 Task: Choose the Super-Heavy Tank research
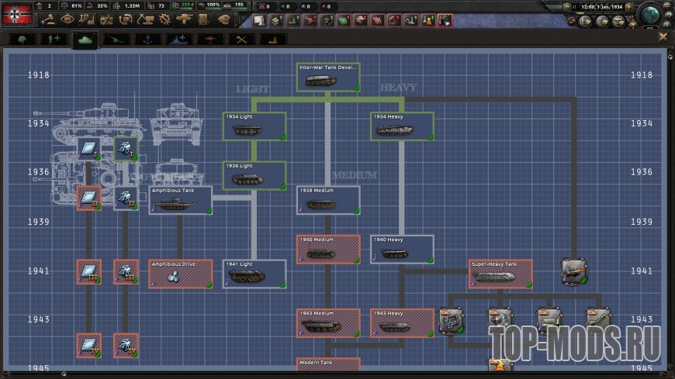500,274
